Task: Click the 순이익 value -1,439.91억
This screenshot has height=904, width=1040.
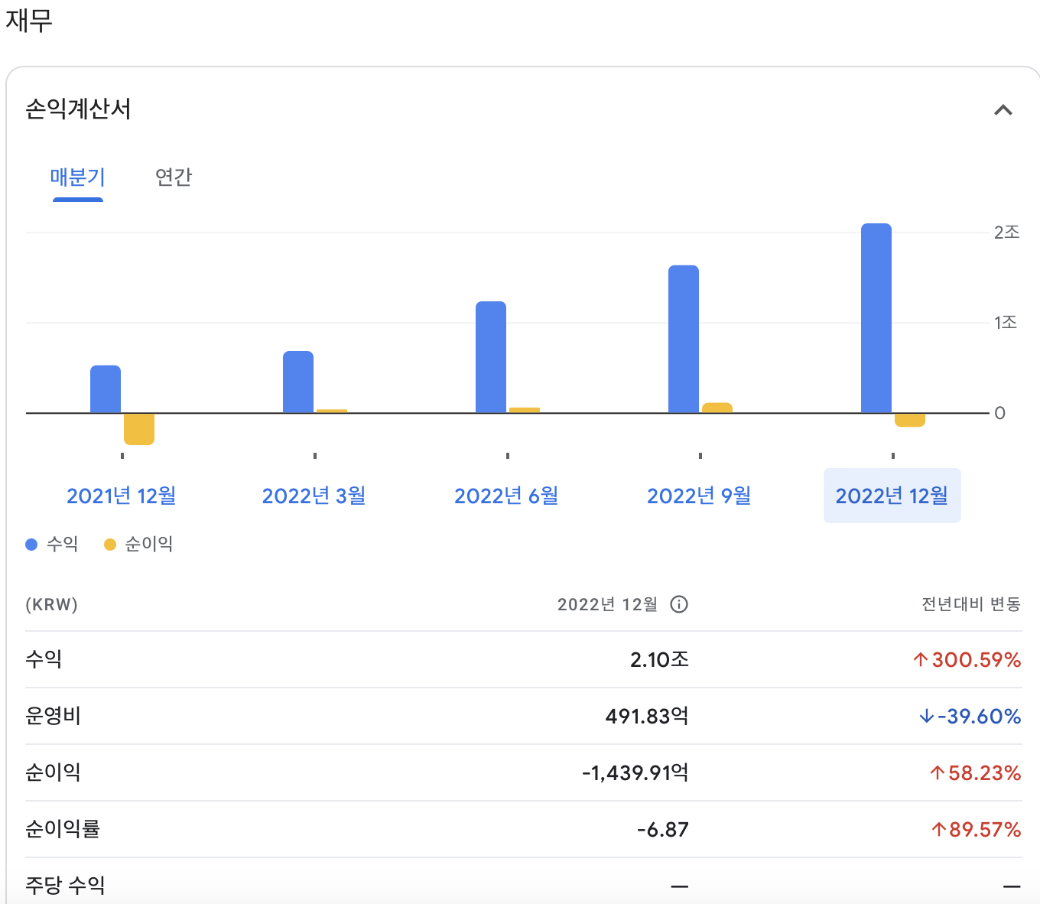Action: (x=635, y=772)
